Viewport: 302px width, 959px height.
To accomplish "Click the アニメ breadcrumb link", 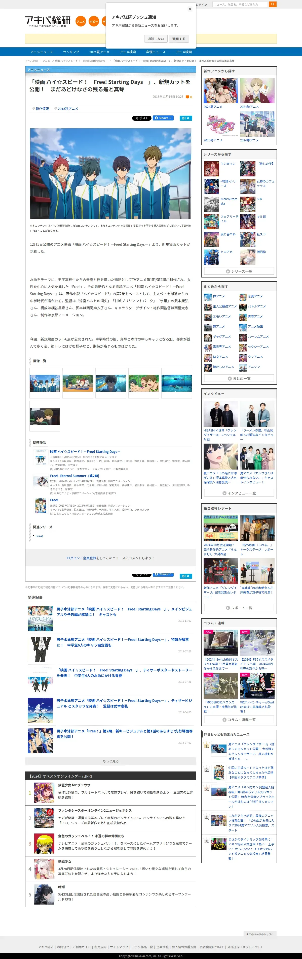I will click(46, 61).
